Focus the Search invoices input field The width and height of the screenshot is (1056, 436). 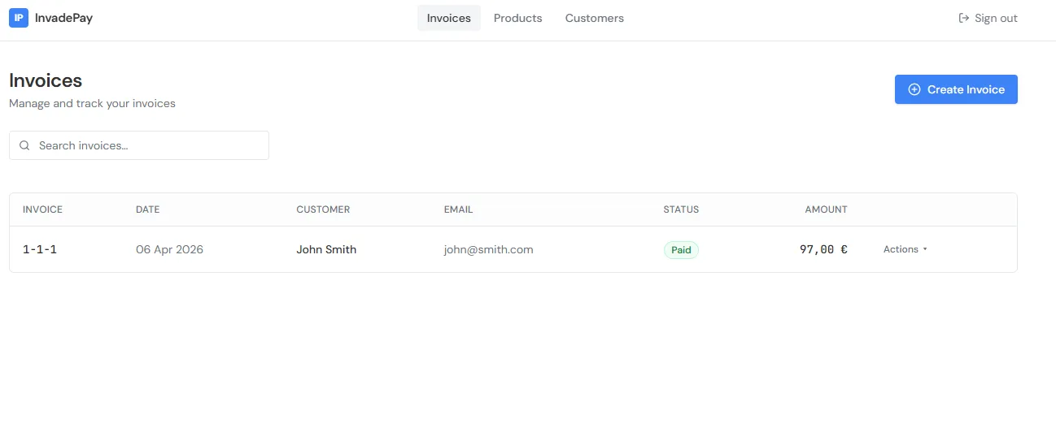[x=146, y=145]
